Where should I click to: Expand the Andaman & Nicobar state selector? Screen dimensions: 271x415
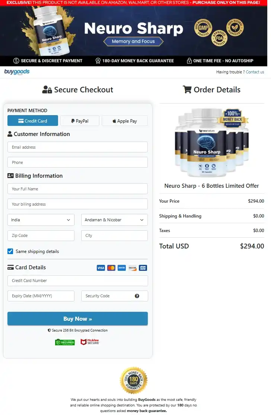pyautogui.click(x=114, y=220)
